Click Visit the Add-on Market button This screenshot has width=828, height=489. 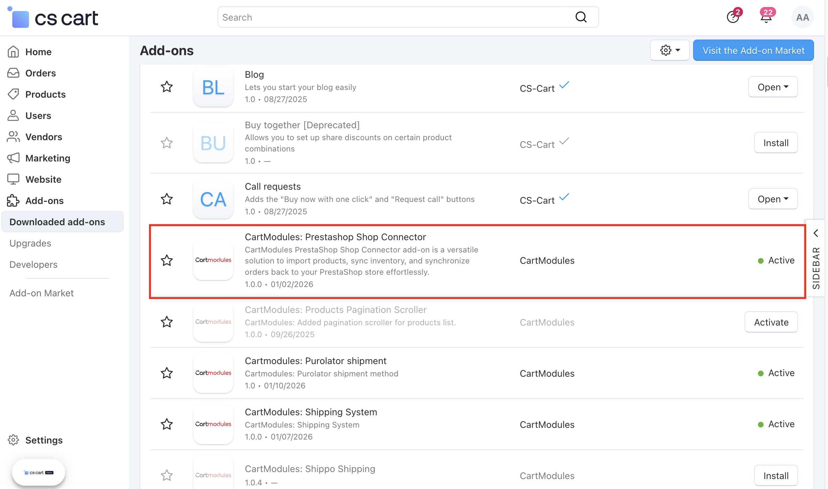tap(753, 50)
